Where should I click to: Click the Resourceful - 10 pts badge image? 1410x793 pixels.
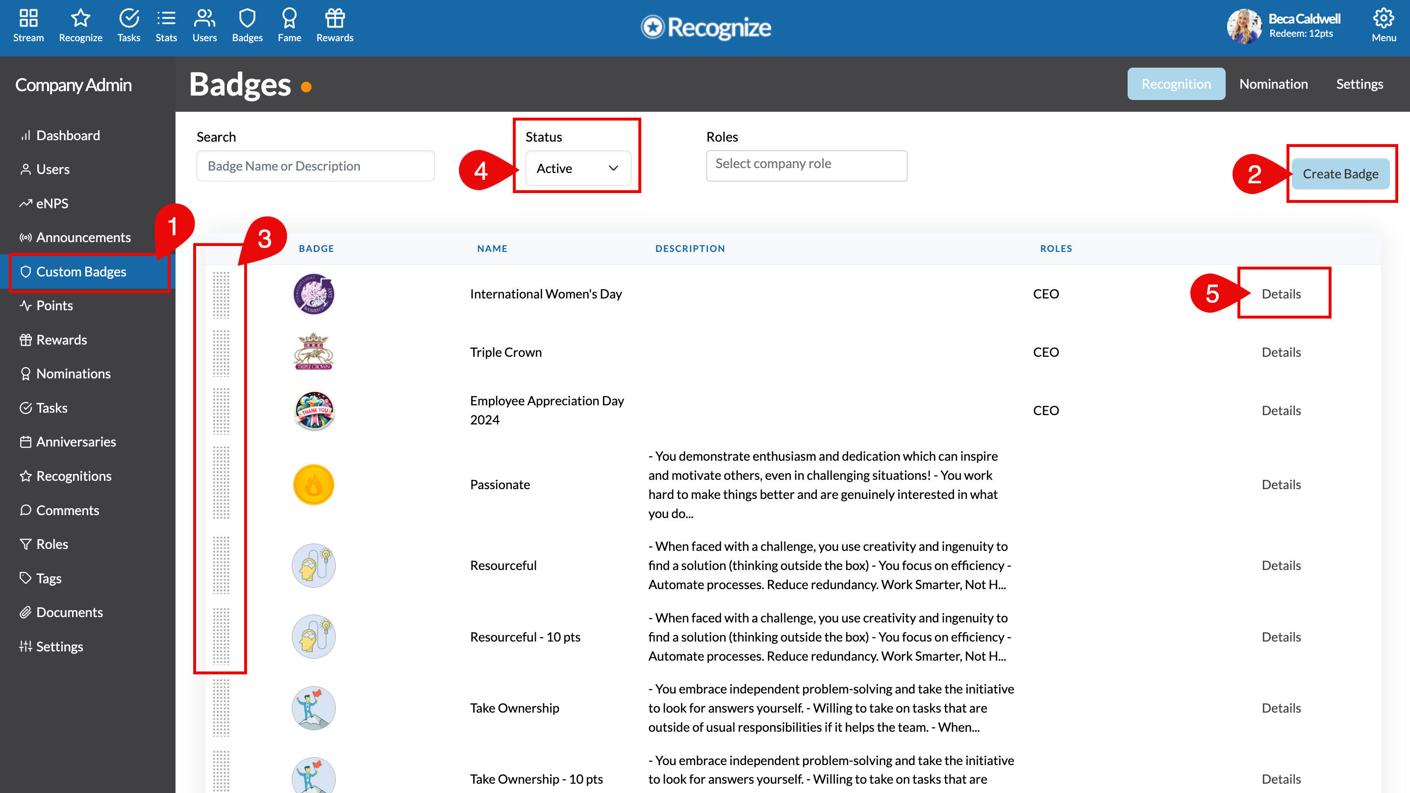click(314, 637)
